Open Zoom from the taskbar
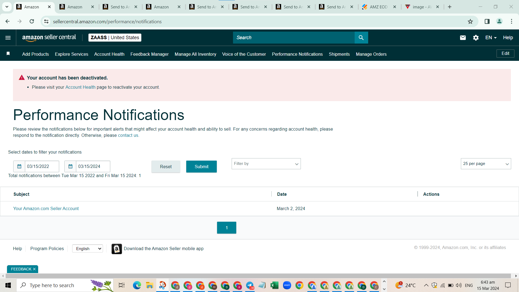Screen dimensions: 519x292 (287, 285)
